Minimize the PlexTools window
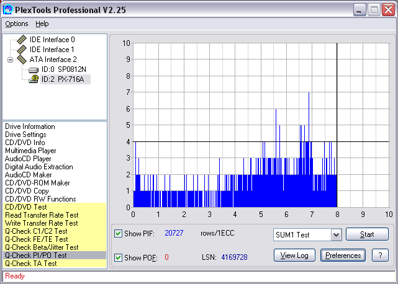 coord(360,10)
